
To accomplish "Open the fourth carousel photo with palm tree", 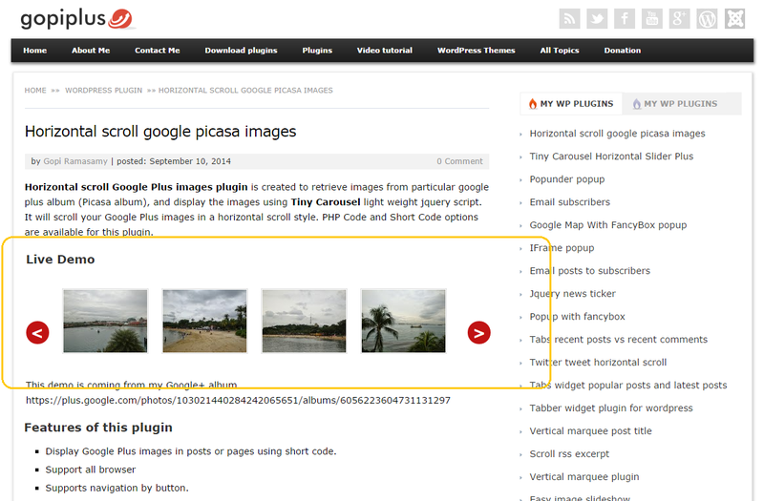I will click(x=403, y=321).
